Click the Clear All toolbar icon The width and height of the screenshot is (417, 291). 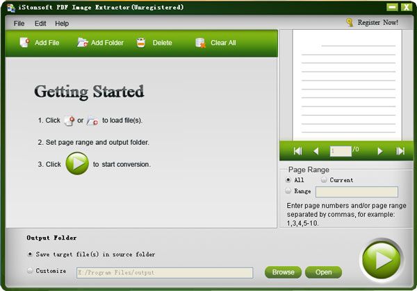201,43
